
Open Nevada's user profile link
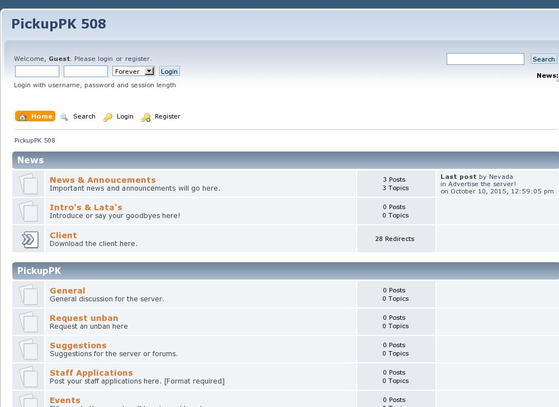coord(501,177)
